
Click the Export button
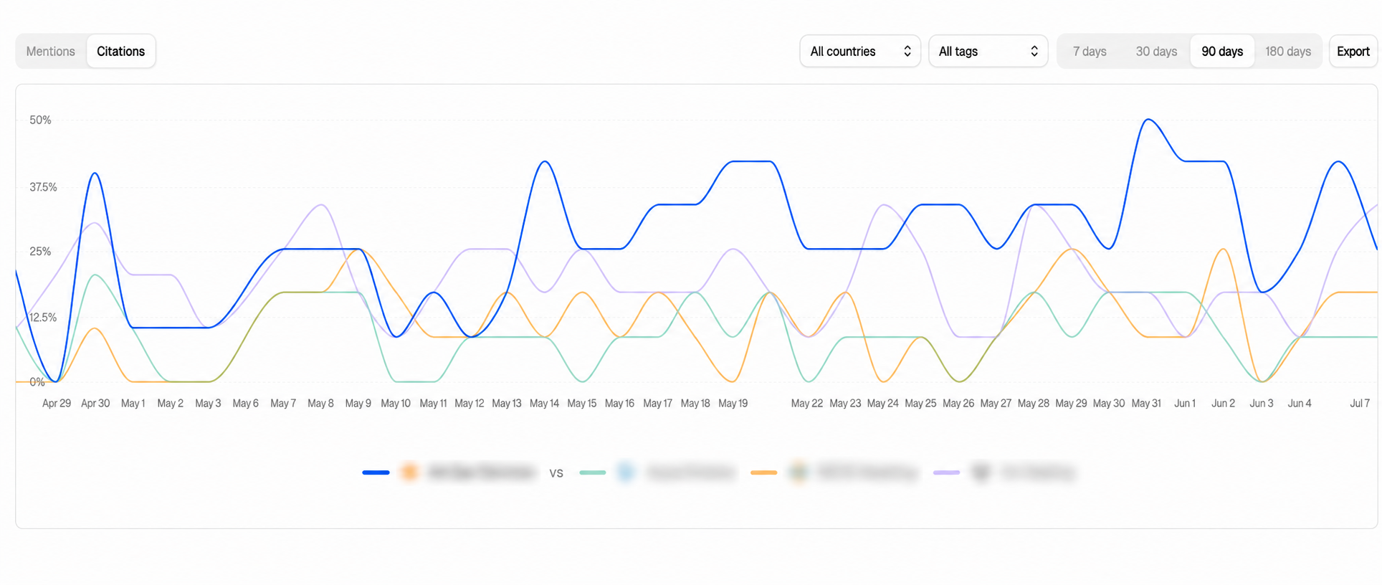pos(1353,52)
